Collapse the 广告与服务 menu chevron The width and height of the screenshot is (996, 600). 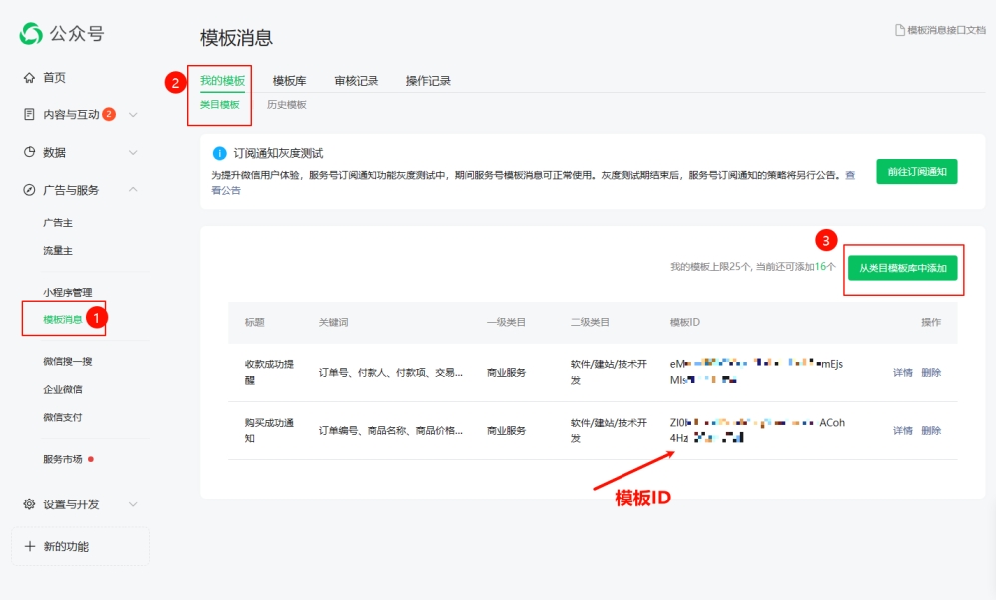[x=133, y=190]
